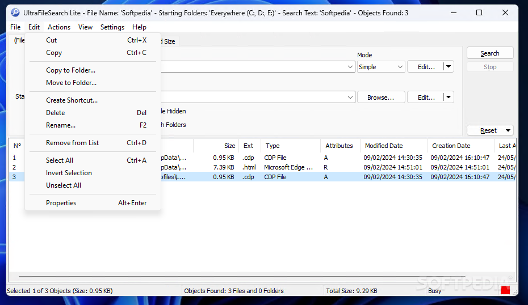Open the View menu
The image size is (528, 305).
click(85, 27)
